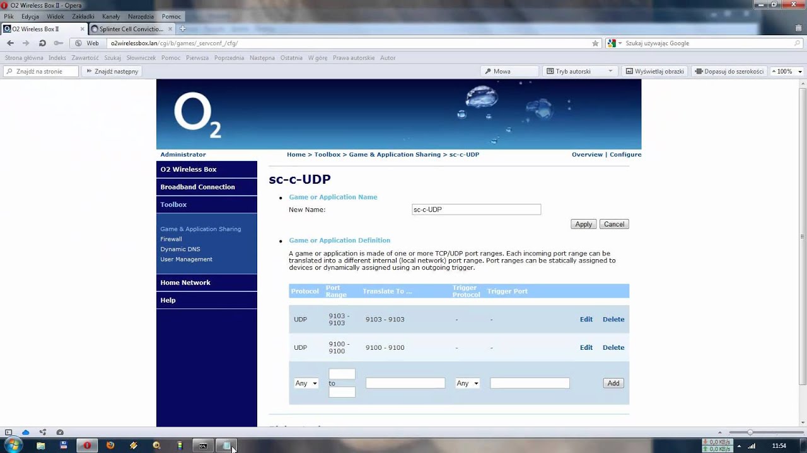Click the New Name input field
The image size is (807, 453).
(x=476, y=210)
